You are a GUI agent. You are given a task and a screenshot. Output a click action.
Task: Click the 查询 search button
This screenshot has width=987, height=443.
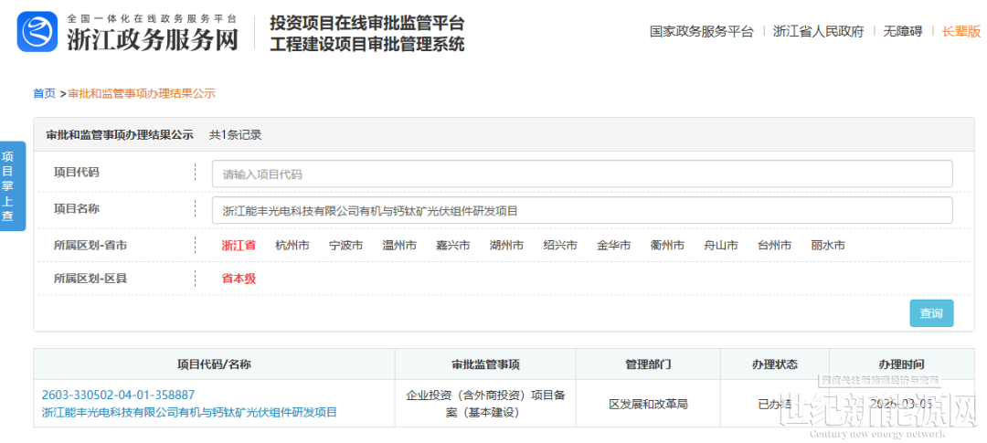click(930, 313)
